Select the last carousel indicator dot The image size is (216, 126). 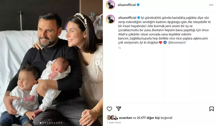click(61, 123)
